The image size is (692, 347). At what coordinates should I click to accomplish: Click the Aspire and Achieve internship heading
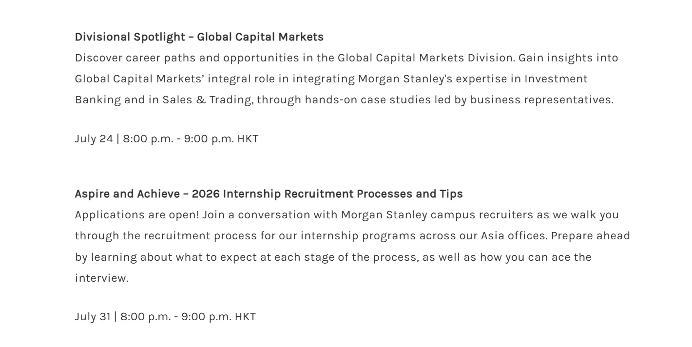pos(269,194)
